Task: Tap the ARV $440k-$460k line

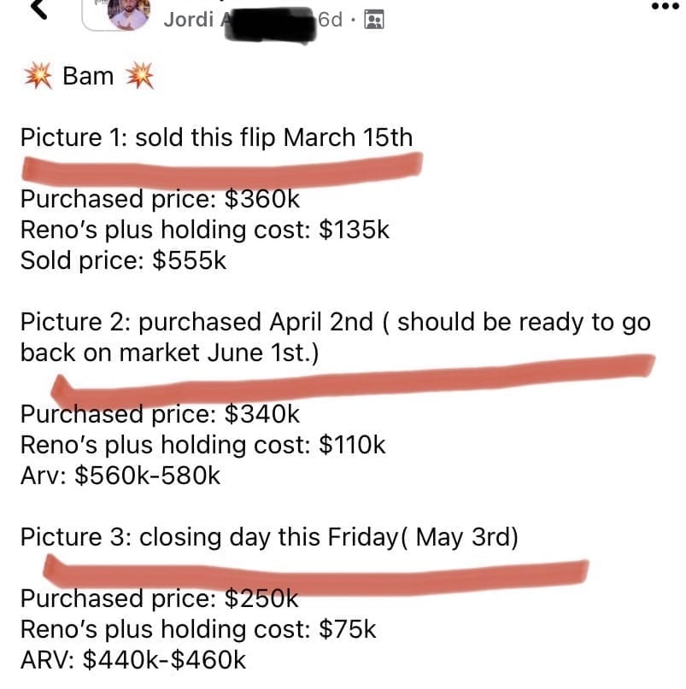Action: click(133, 660)
